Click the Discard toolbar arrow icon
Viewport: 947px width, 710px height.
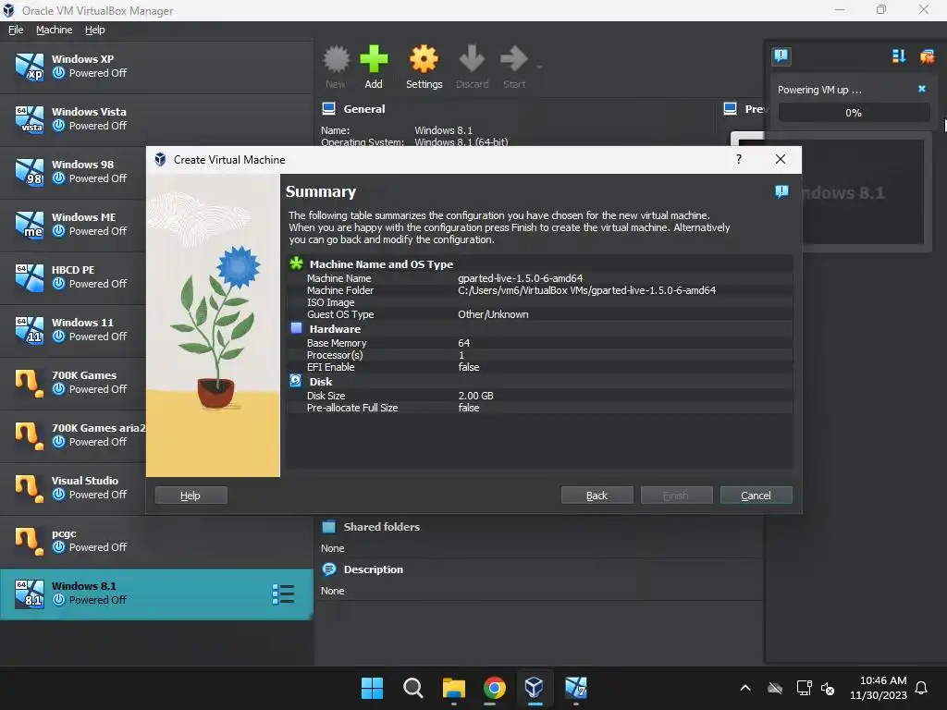pyautogui.click(x=472, y=59)
